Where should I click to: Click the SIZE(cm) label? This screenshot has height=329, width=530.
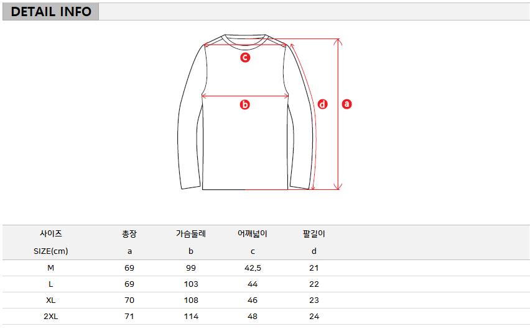click(x=51, y=251)
